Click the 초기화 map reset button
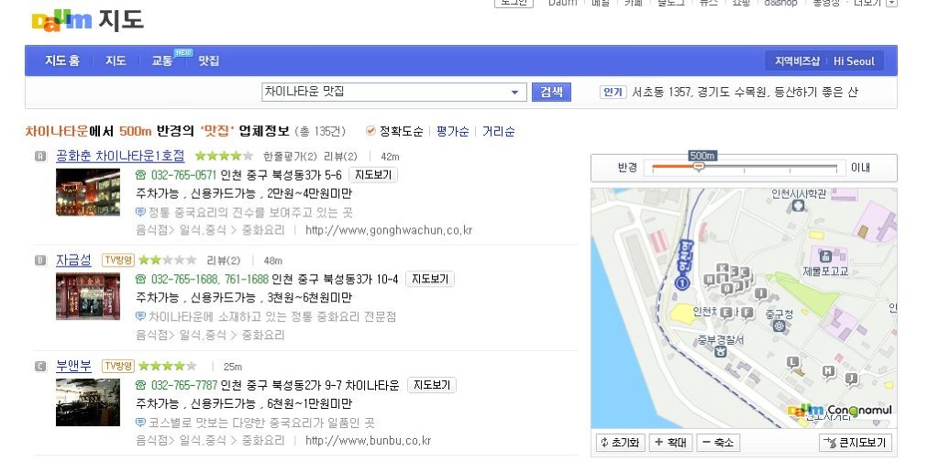Viewport: 939px width, 462px height. [621, 443]
